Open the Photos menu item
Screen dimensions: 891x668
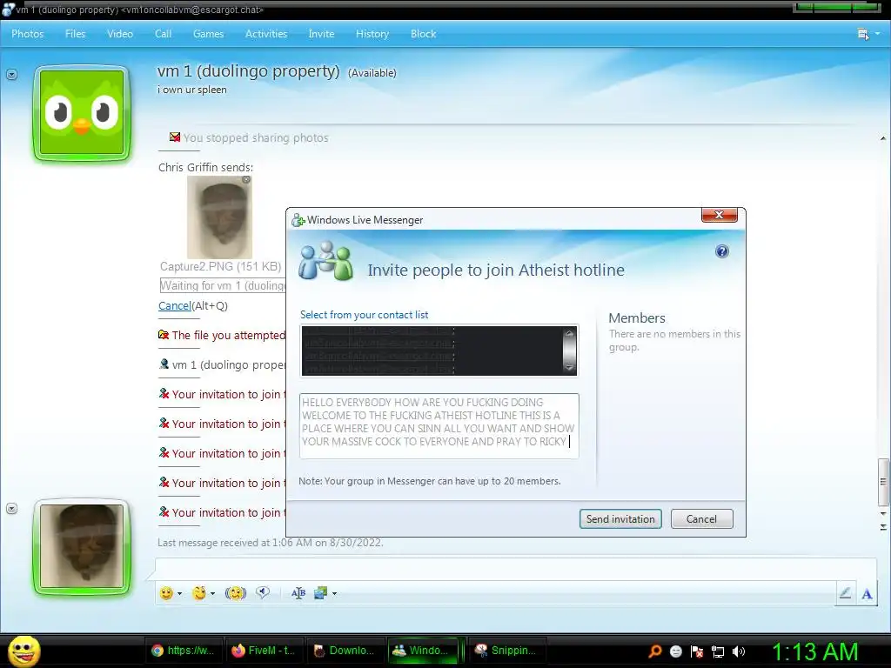coord(27,34)
